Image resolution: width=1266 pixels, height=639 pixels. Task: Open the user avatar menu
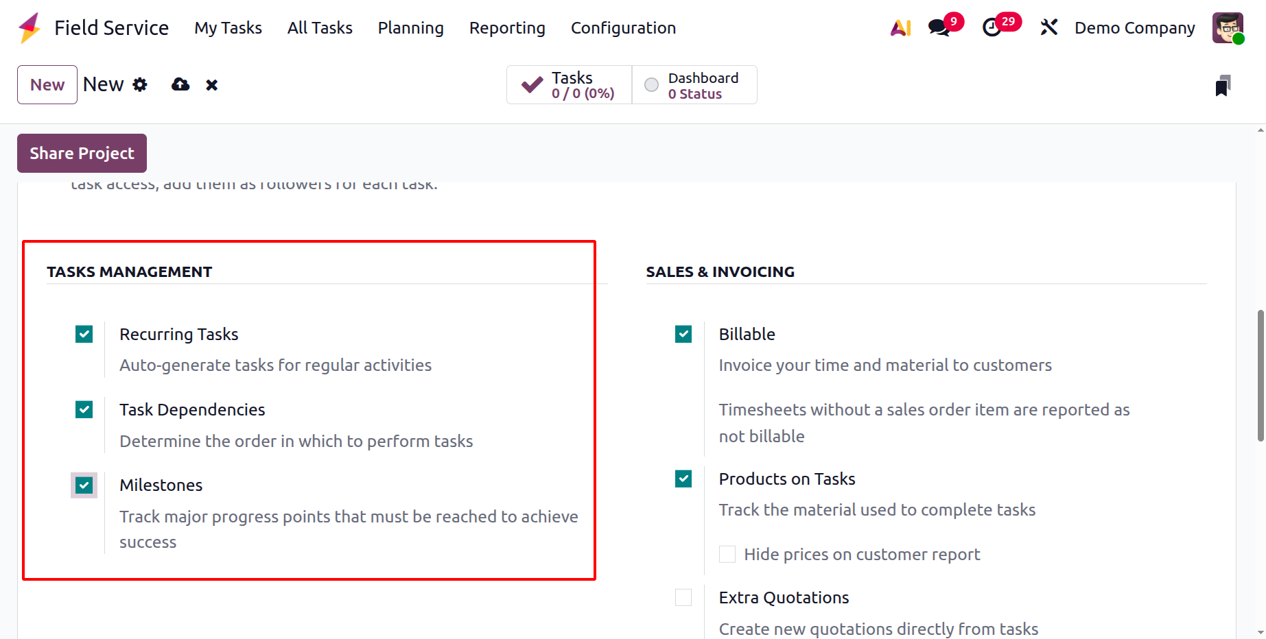[1228, 28]
